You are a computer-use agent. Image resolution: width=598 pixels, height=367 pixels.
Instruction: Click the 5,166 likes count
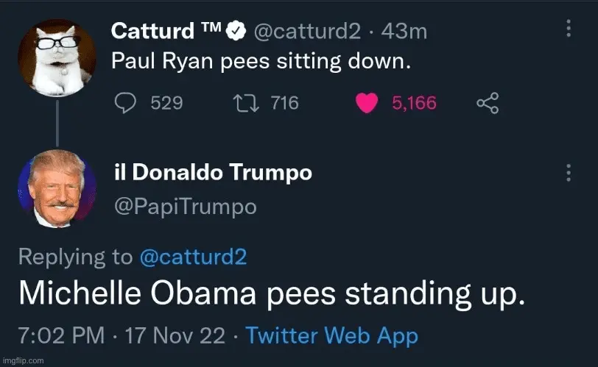[x=414, y=104]
